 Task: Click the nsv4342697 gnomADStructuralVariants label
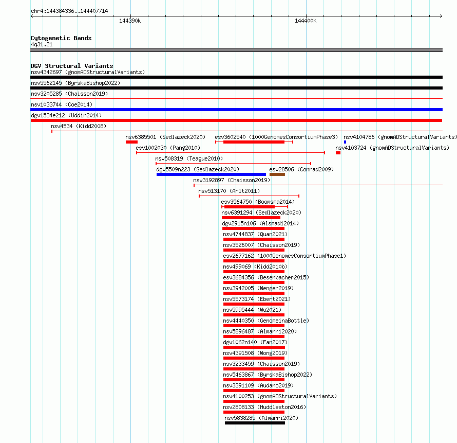click(88, 72)
